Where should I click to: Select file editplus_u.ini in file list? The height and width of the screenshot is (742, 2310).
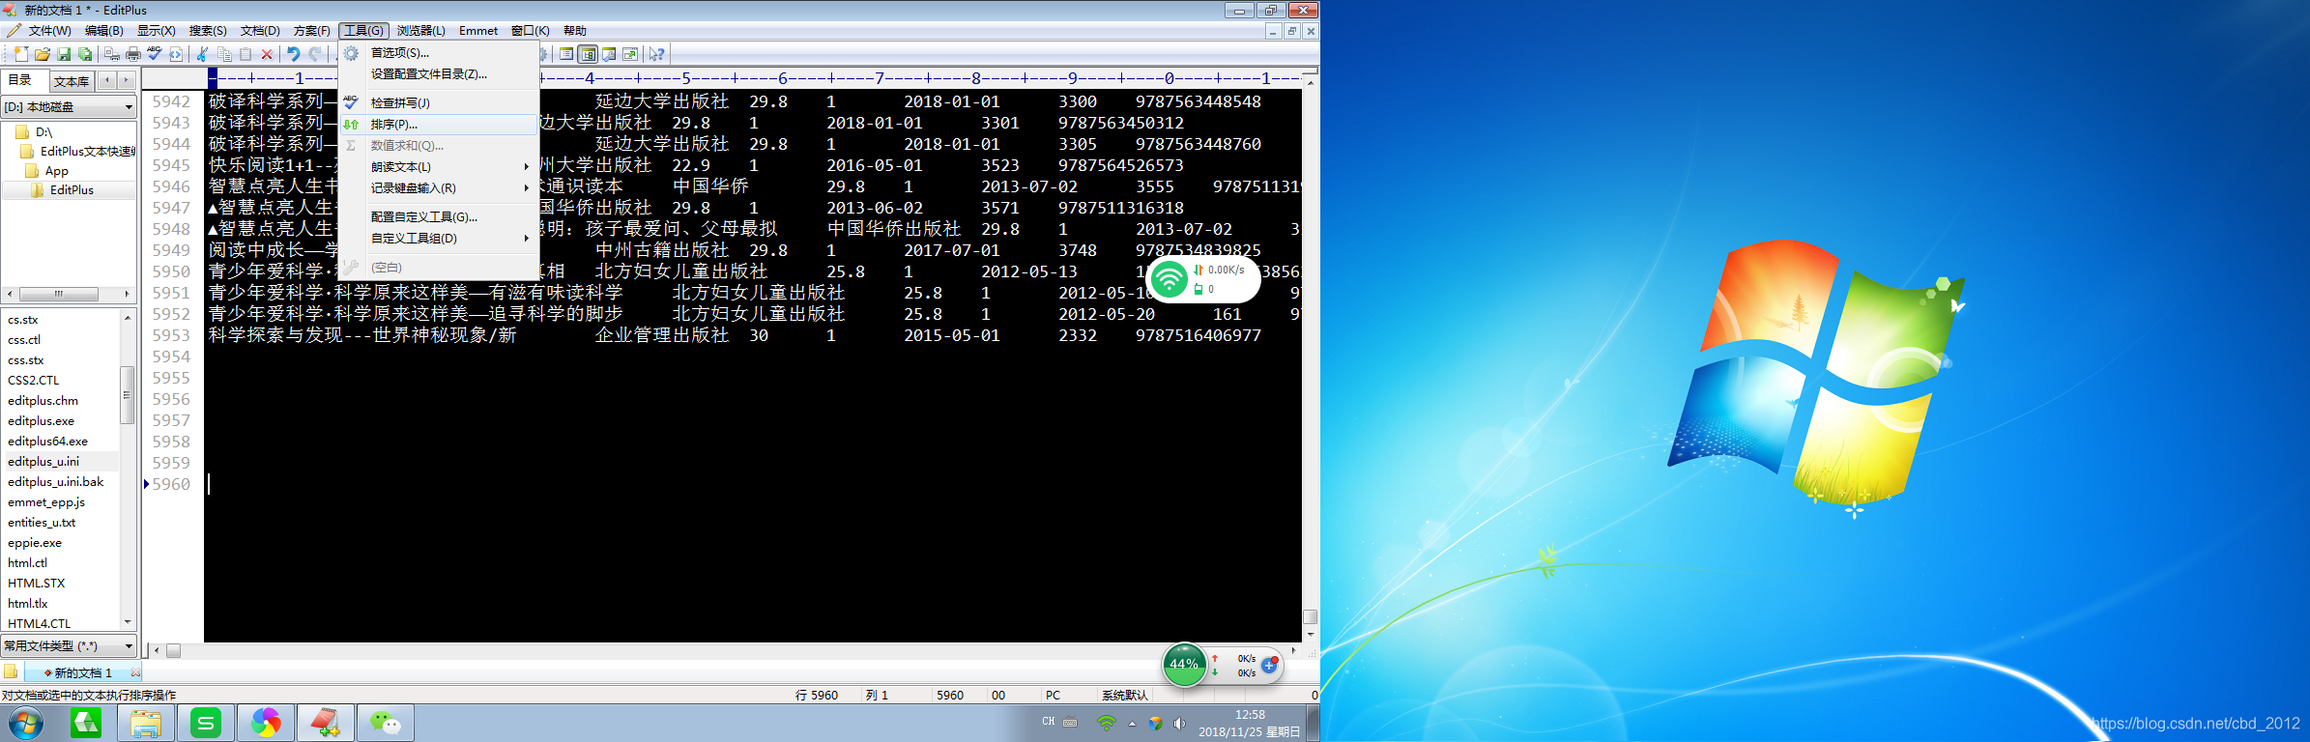[x=43, y=462]
